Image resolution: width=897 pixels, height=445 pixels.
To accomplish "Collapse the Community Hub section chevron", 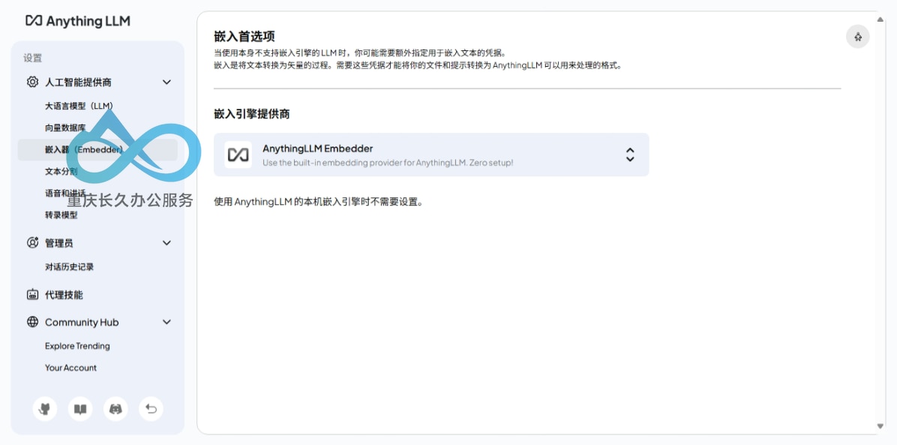I will [x=166, y=322].
